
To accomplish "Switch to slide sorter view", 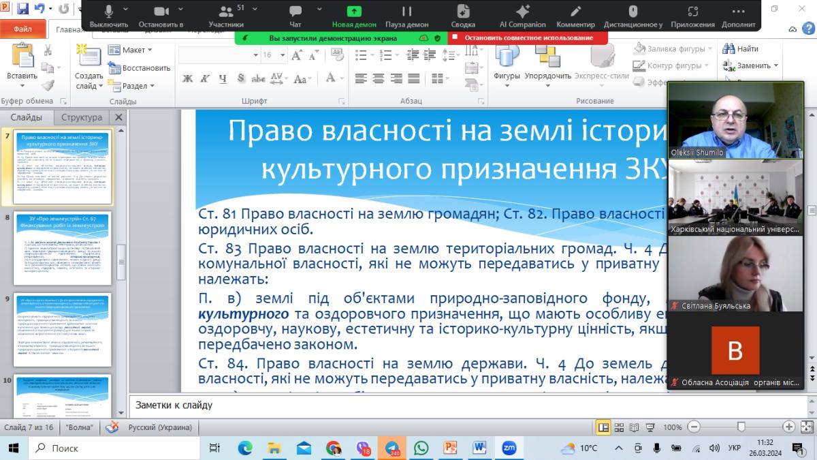I will click(619, 427).
